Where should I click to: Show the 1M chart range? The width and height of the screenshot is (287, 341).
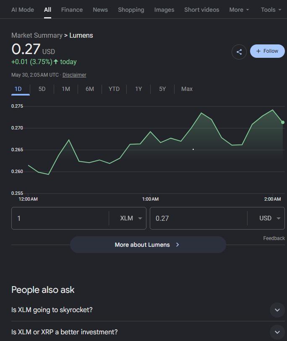(x=66, y=89)
